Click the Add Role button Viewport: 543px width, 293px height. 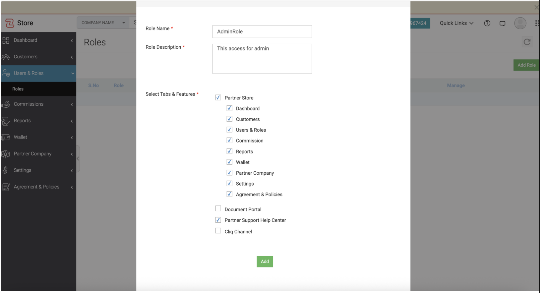pyautogui.click(x=526, y=65)
